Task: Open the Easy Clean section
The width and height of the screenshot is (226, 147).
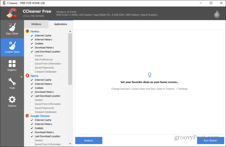Action: click(x=12, y=29)
